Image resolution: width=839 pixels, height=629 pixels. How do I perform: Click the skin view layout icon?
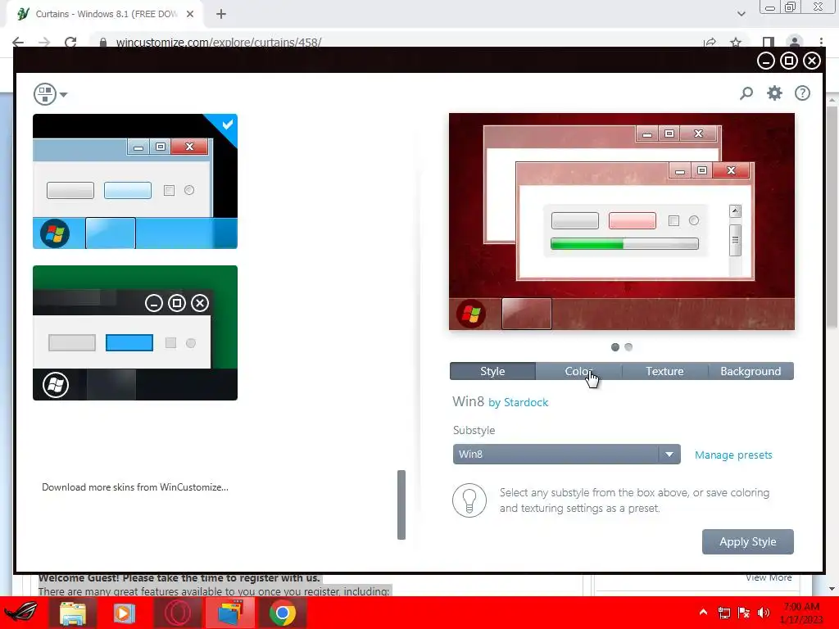click(x=45, y=94)
